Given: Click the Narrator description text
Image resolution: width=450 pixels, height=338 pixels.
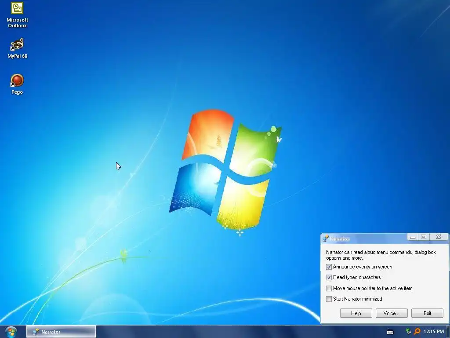Looking at the screenshot, I should click(381, 255).
